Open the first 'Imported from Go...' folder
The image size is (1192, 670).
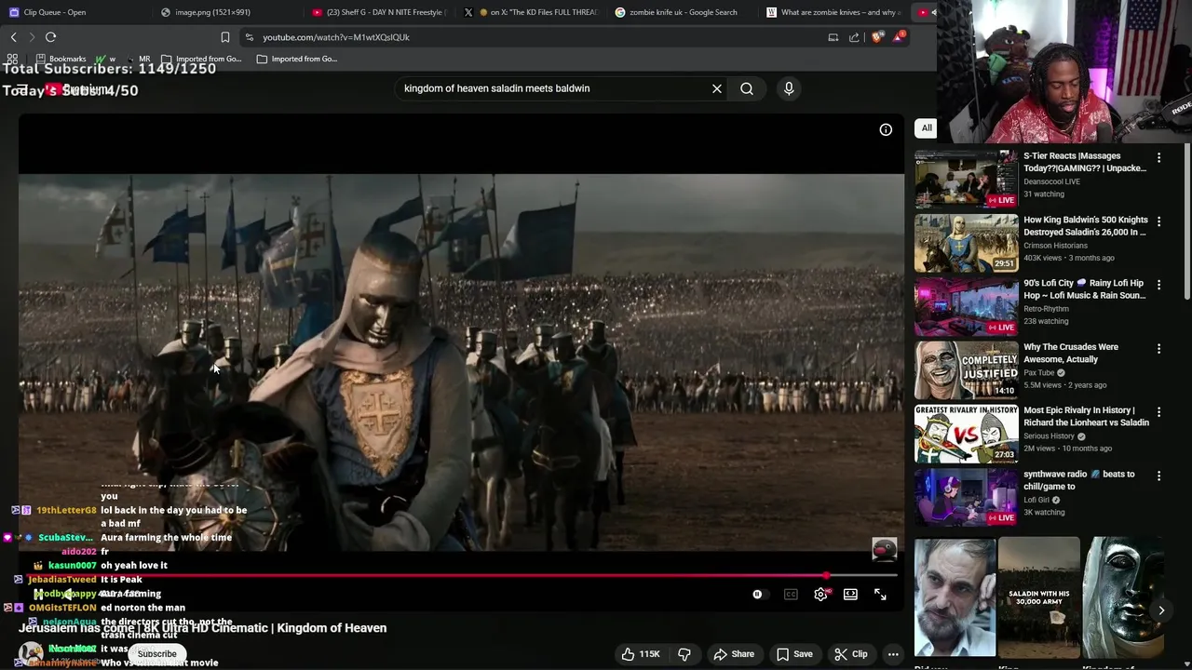tap(201, 59)
